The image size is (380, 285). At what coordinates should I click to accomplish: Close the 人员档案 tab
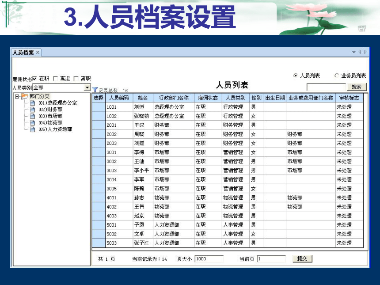[38, 52]
